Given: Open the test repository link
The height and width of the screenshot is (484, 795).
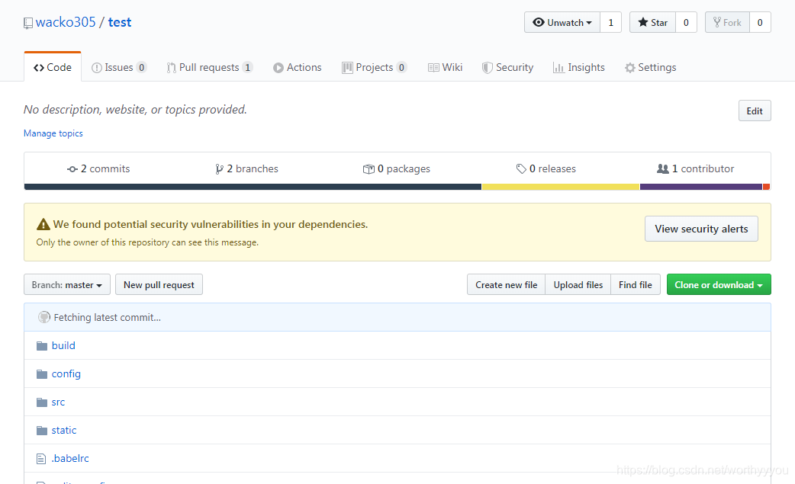Looking at the screenshot, I should point(120,22).
